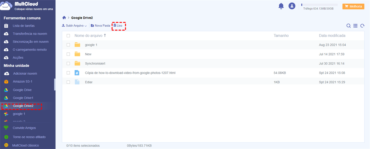
Task: Expand the Subir Arquivo dropdown arrow
Action: pos(86,26)
